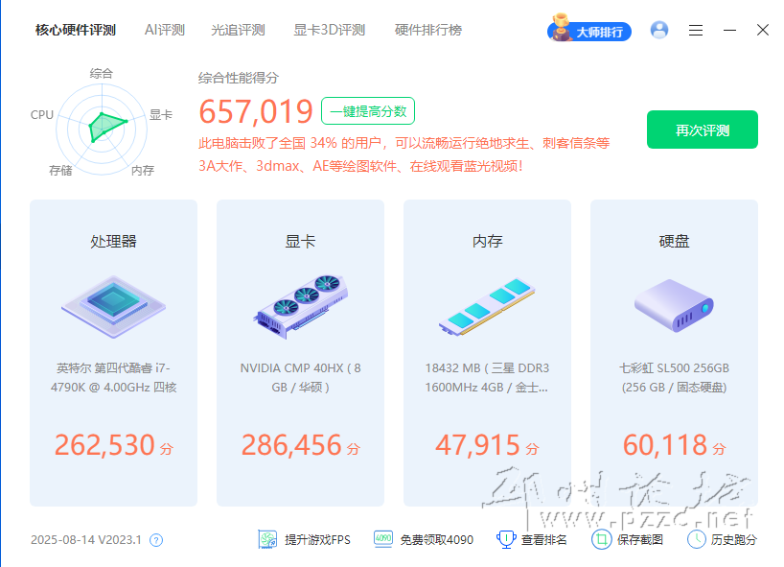Click the 大师排行 trophy badge

(589, 29)
